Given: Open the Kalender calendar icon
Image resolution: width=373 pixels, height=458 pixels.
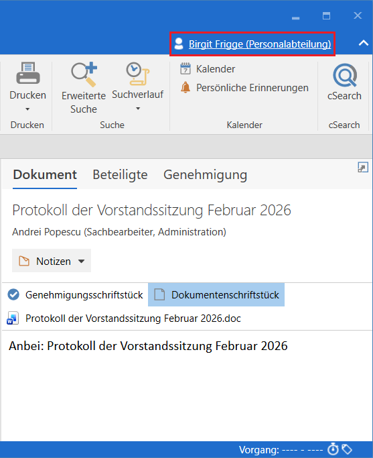Looking at the screenshot, I should (185, 68).
